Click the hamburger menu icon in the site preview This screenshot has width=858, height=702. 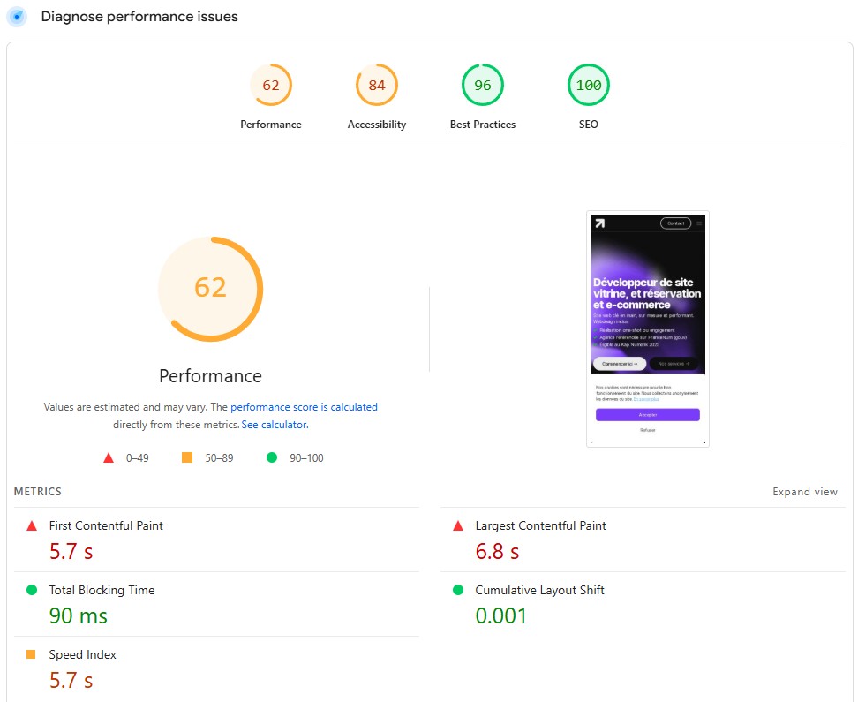tap(699, 223)
